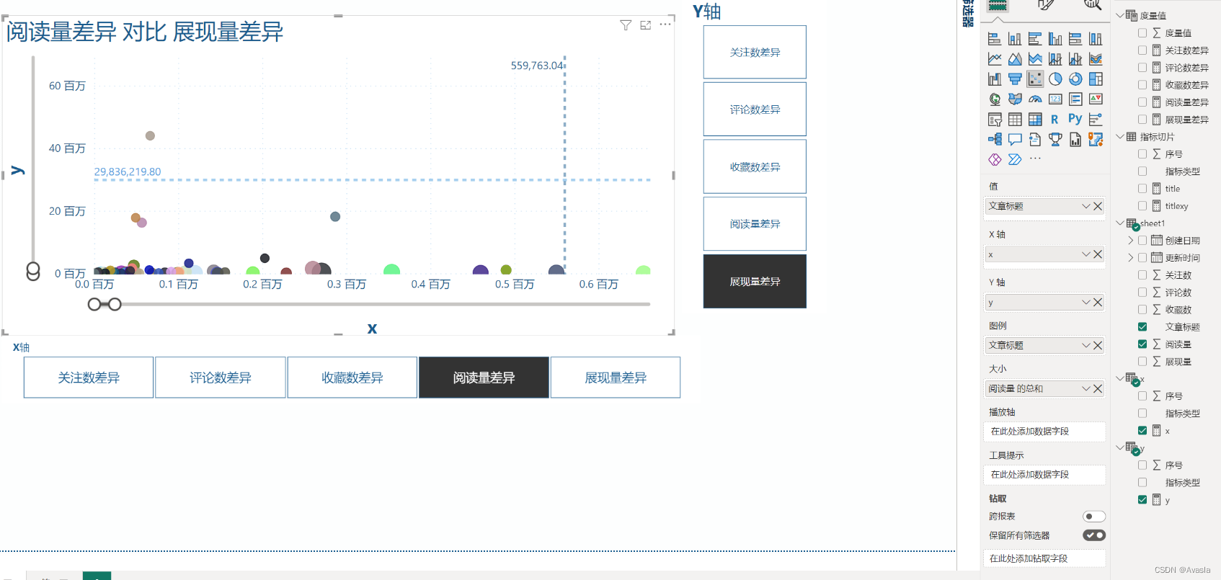Check the 评论数差异 measure checkbox
Viewport: 1221px width, 580px height.
click(1142, 68)
